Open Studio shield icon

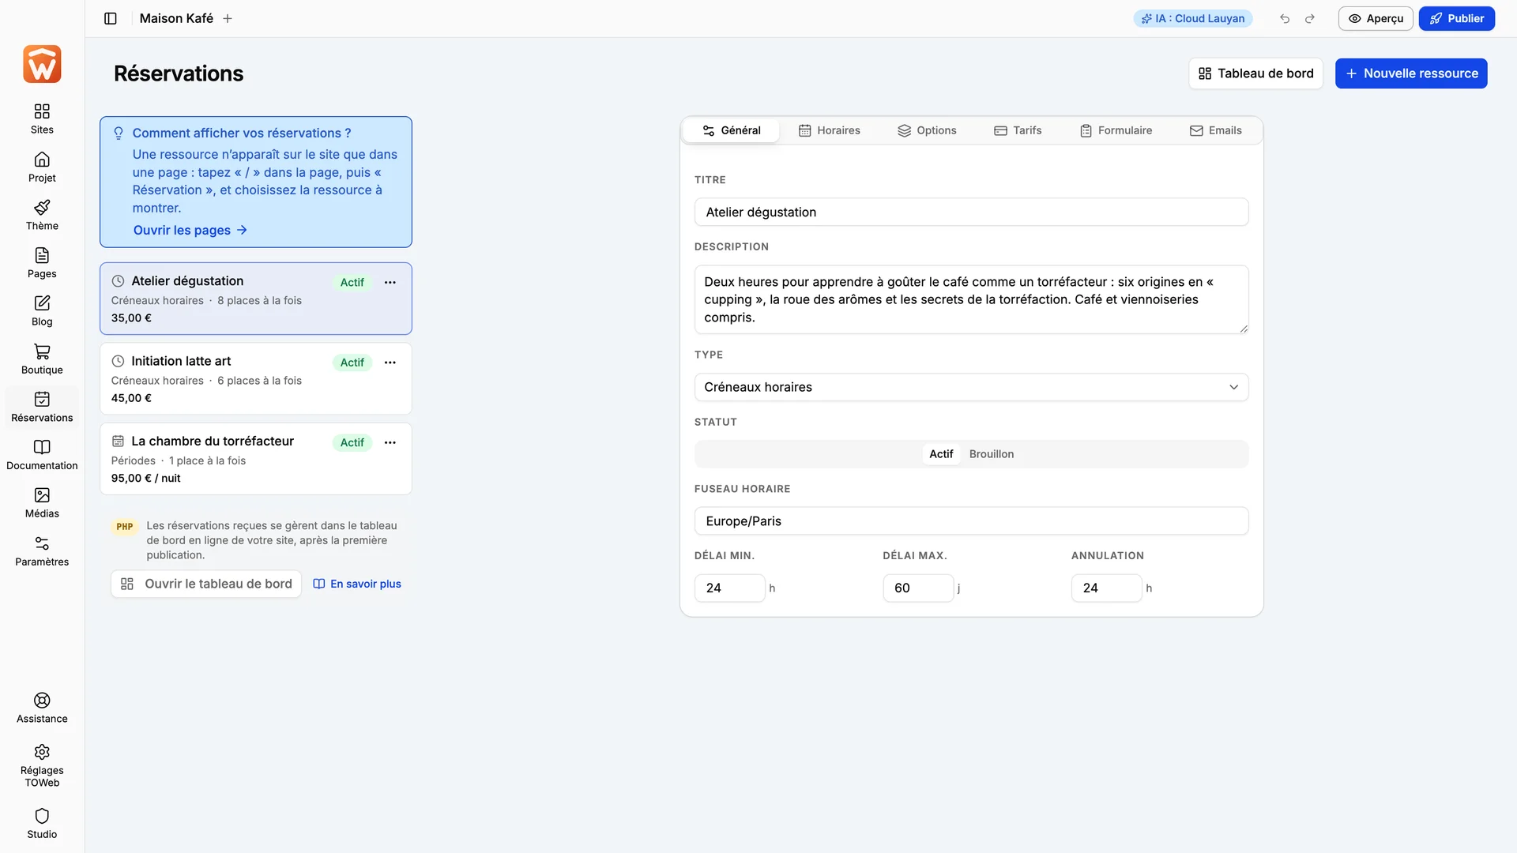(42, 816)
